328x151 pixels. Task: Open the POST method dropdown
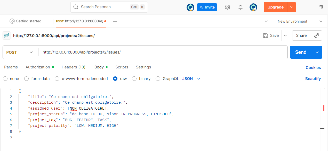20,52
